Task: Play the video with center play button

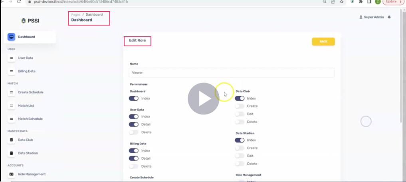Action: (x=204, y=99)
